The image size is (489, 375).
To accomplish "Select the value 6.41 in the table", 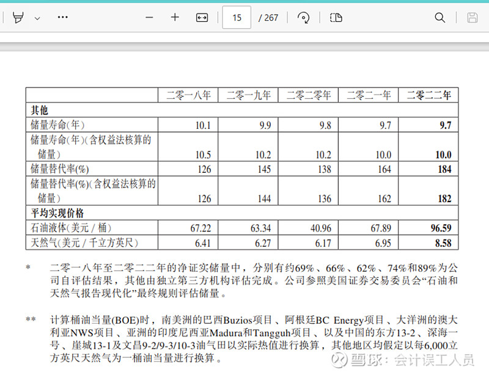I will point(203,243).
